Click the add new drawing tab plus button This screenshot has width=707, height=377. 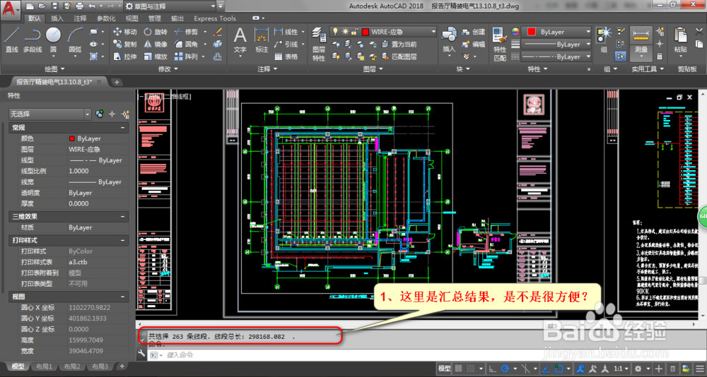(x=117, y=82)
